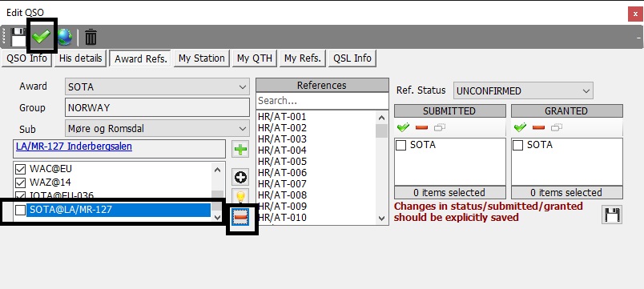Toggle the WAZ@14 checkbox

(x=20, y=183)
